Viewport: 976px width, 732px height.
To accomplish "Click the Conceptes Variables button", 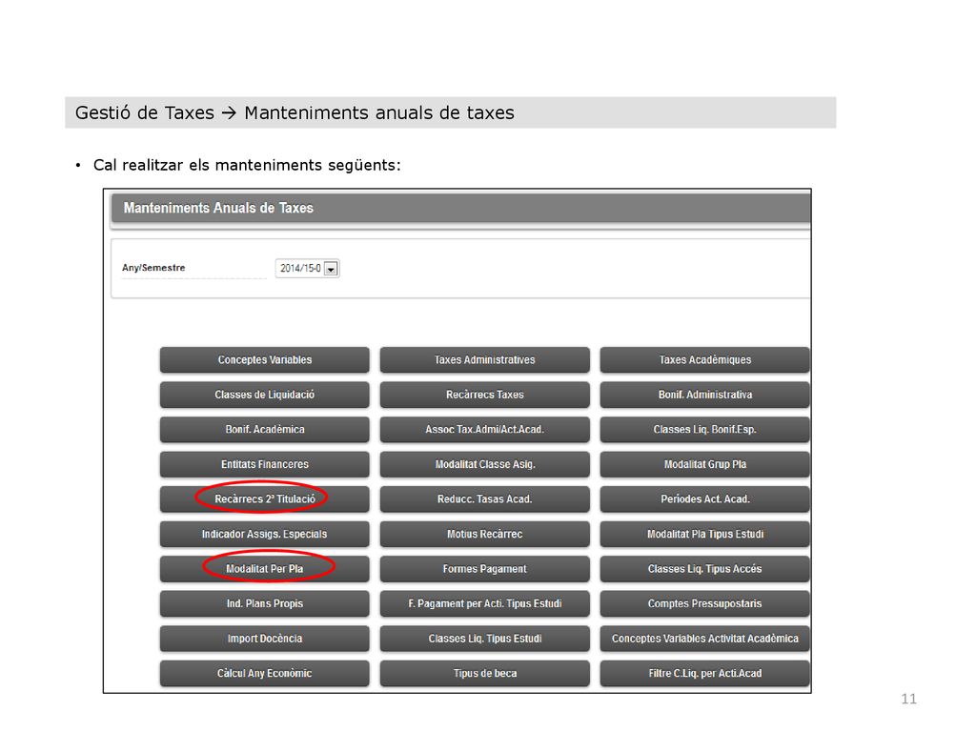I will point(265,359).
